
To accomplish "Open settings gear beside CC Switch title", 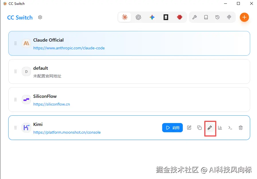I will click(40, 17).
